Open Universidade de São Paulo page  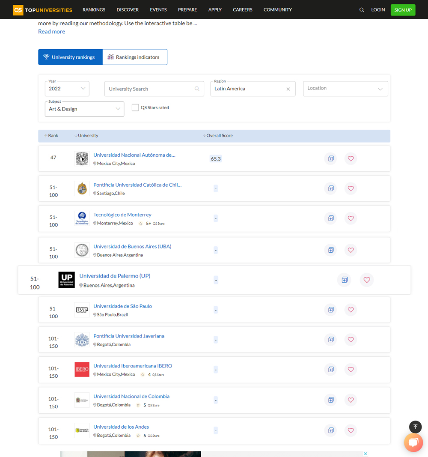pos(122,306)
